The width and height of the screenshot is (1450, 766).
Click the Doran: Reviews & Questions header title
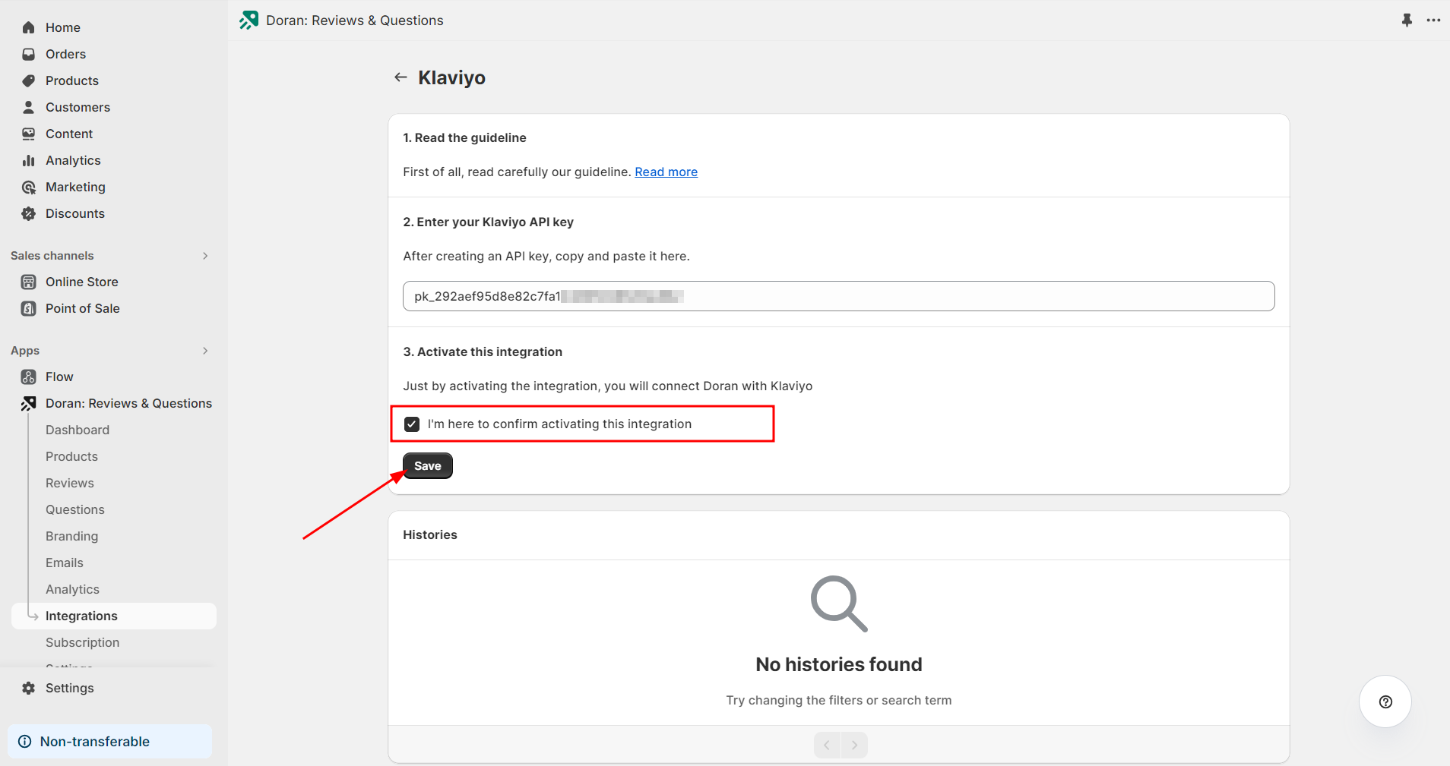click(355, 20)
